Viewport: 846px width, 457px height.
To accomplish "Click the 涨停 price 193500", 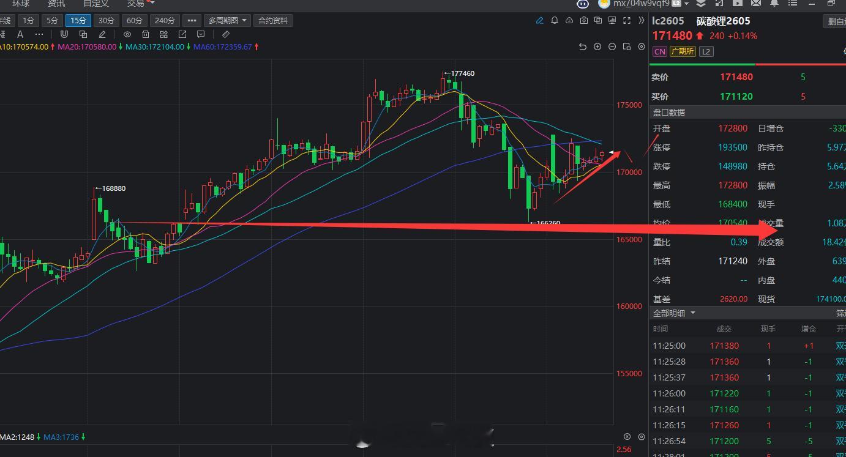I will point(733,147).
